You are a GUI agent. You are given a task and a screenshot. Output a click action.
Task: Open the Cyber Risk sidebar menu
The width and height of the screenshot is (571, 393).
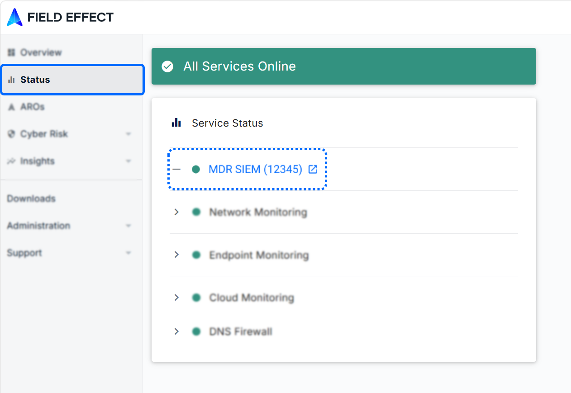71,134
